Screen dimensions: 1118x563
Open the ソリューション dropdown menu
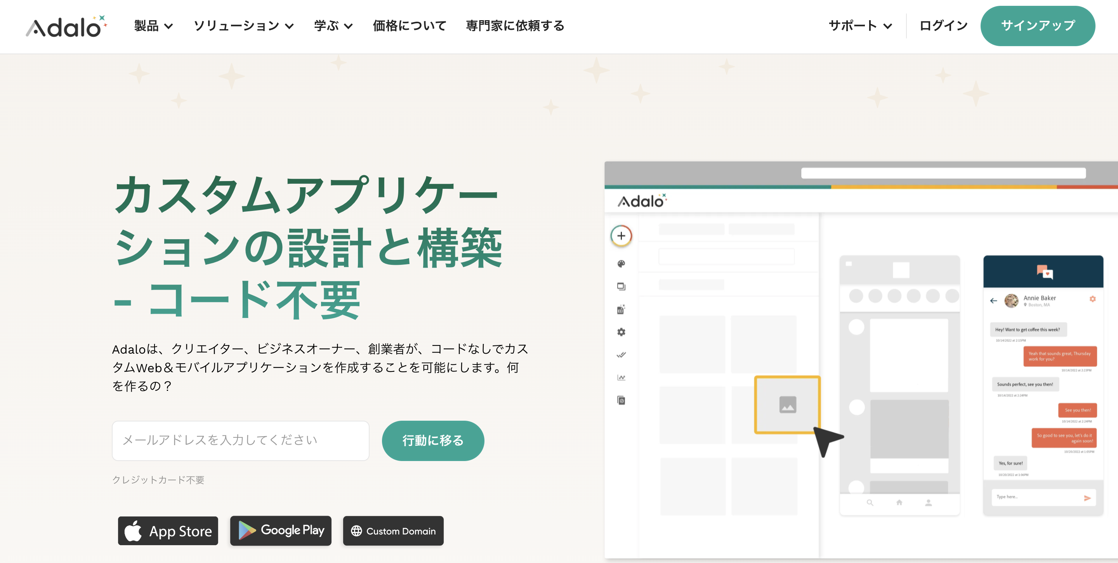pos(243,26)
